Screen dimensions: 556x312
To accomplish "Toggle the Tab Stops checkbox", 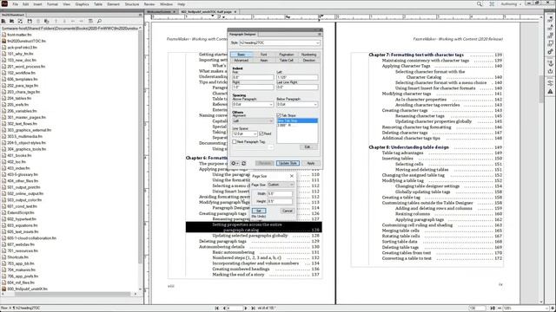I will pyautogui.click(x=278, y=115).
